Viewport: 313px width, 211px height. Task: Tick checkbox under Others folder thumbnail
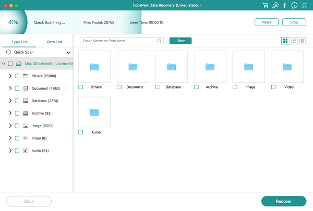(81, 87)
